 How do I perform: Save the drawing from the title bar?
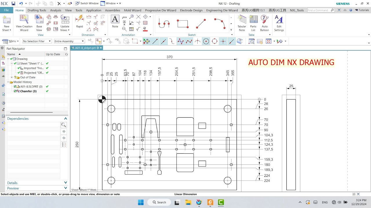(13, 3)
